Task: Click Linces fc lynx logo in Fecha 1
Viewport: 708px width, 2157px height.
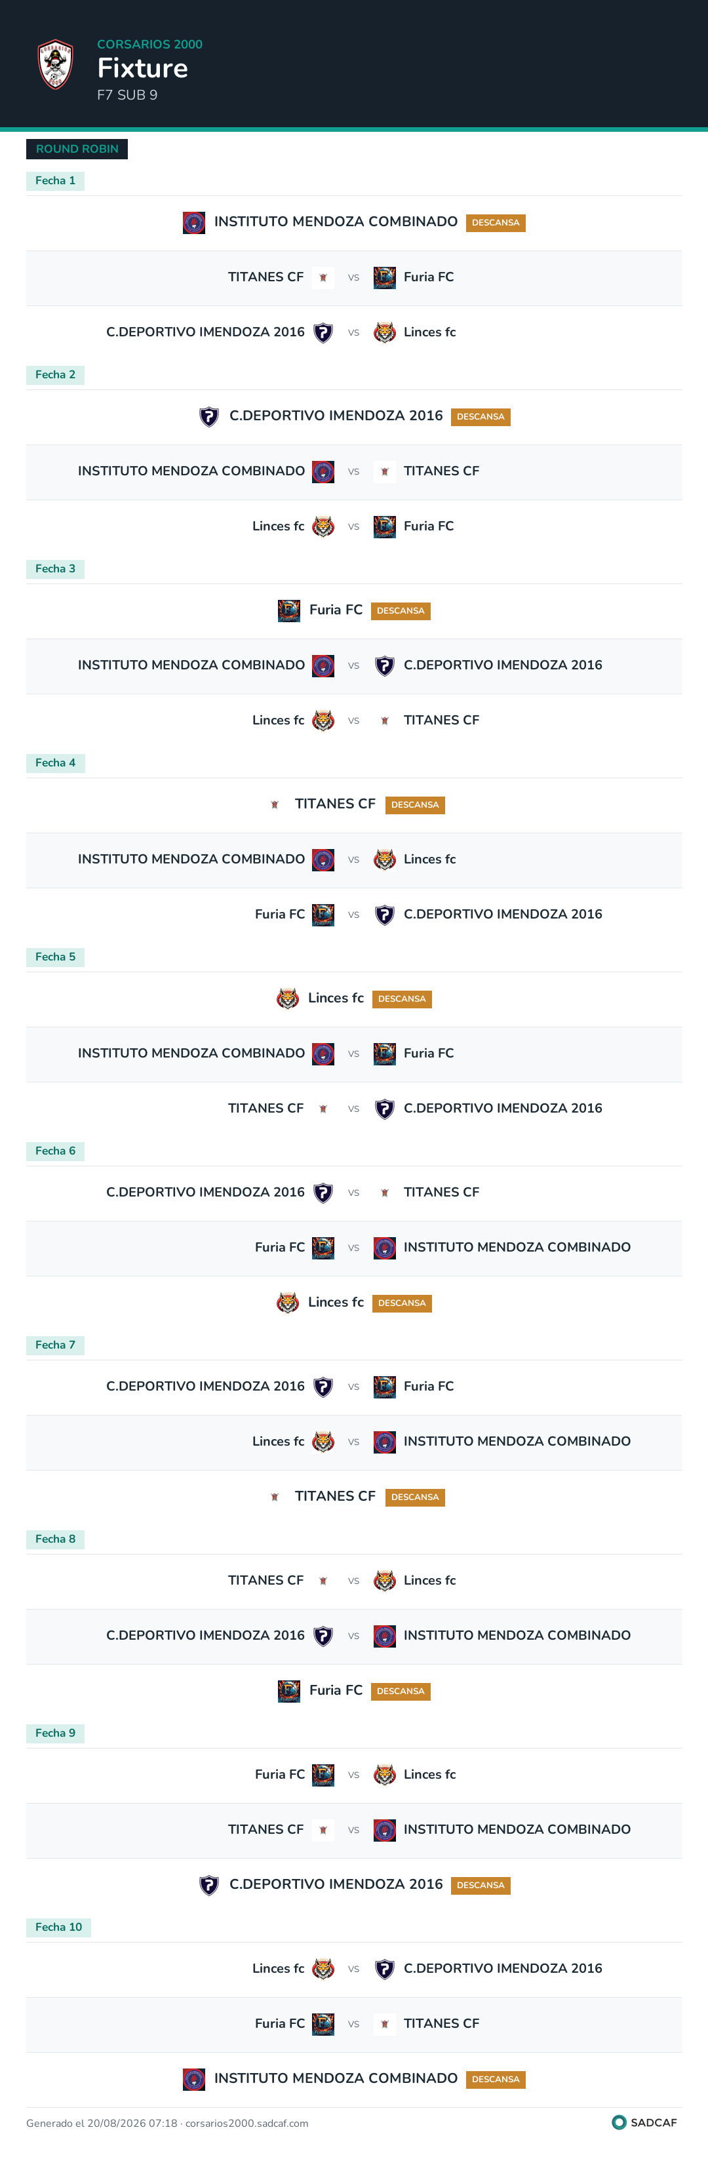Action: 384,332
